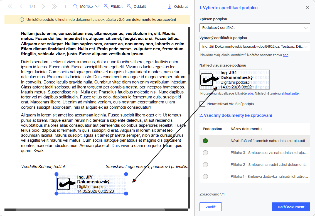This screenshot has width=315, height=216.
Task: Enable Neumisťovat vizuální podpis checkbox
Action: point(202,104)
